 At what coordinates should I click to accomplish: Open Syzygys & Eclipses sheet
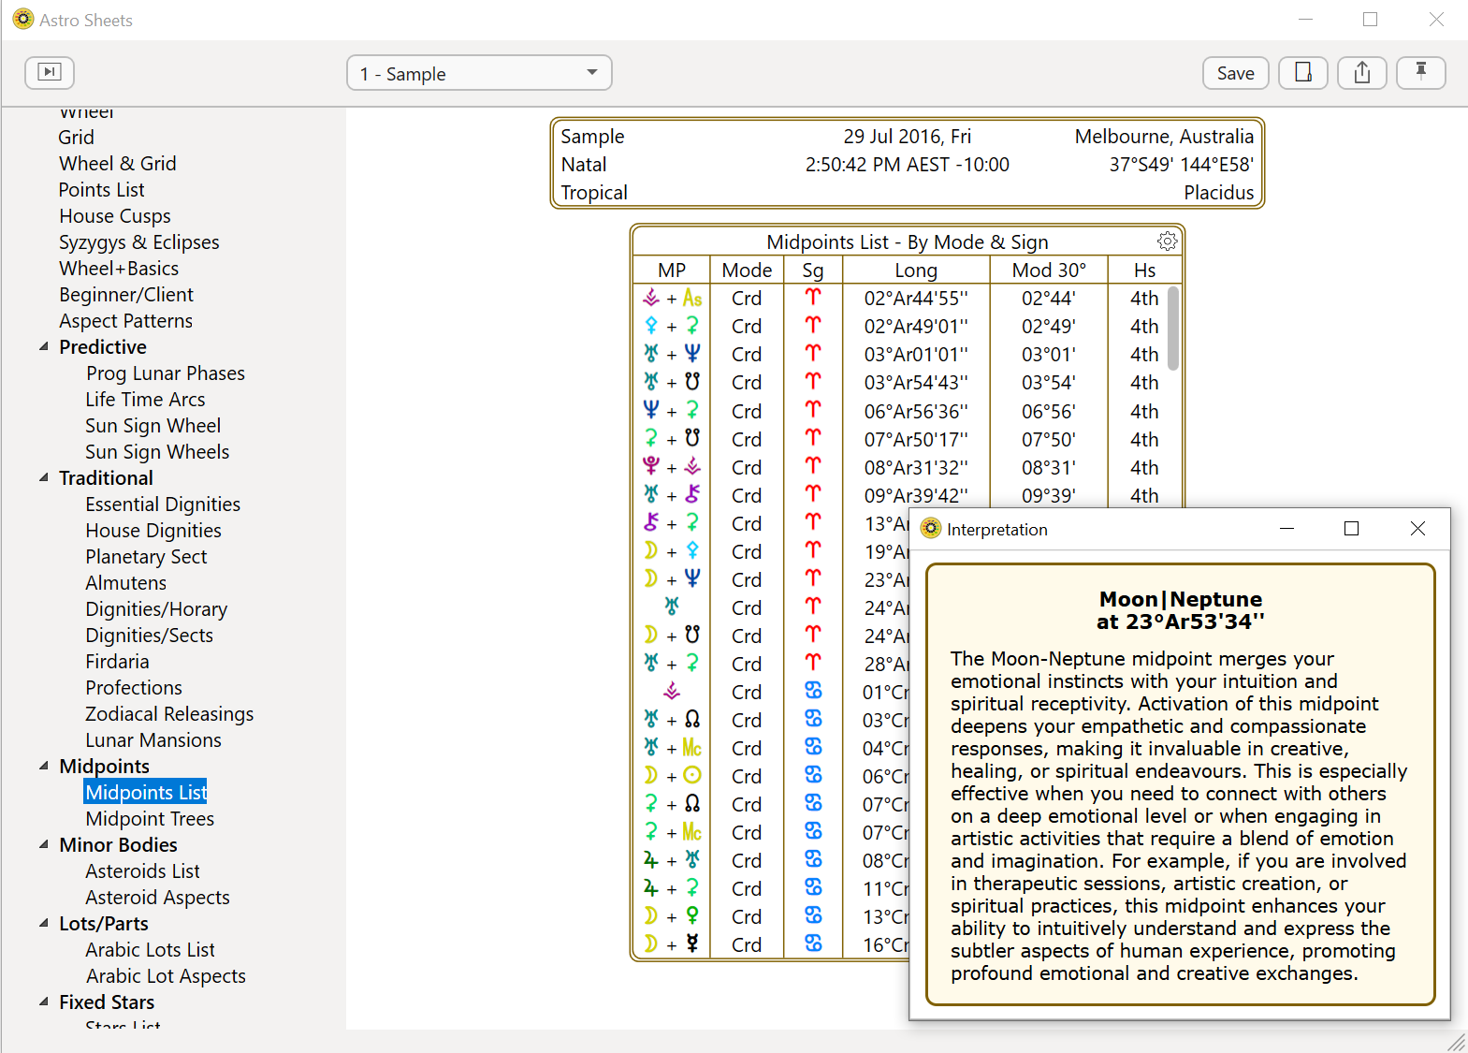pos(139,241)
